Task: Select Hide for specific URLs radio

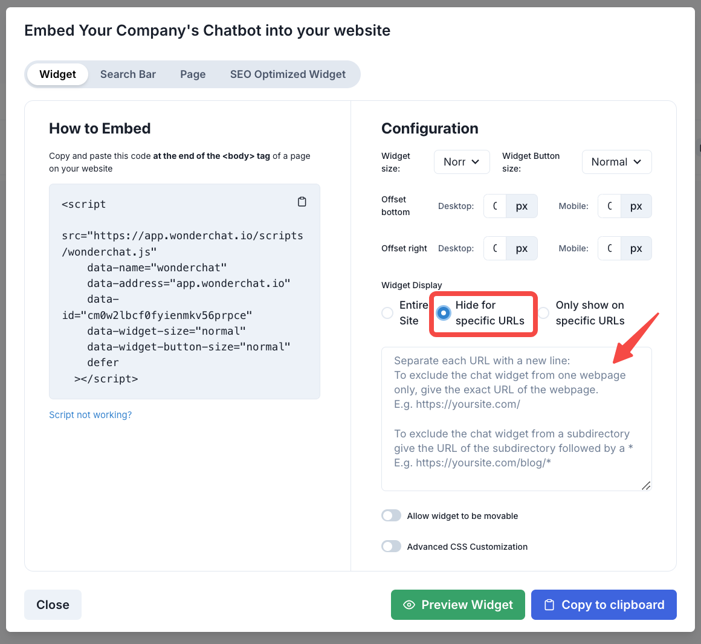Action: tap(444, 313)
